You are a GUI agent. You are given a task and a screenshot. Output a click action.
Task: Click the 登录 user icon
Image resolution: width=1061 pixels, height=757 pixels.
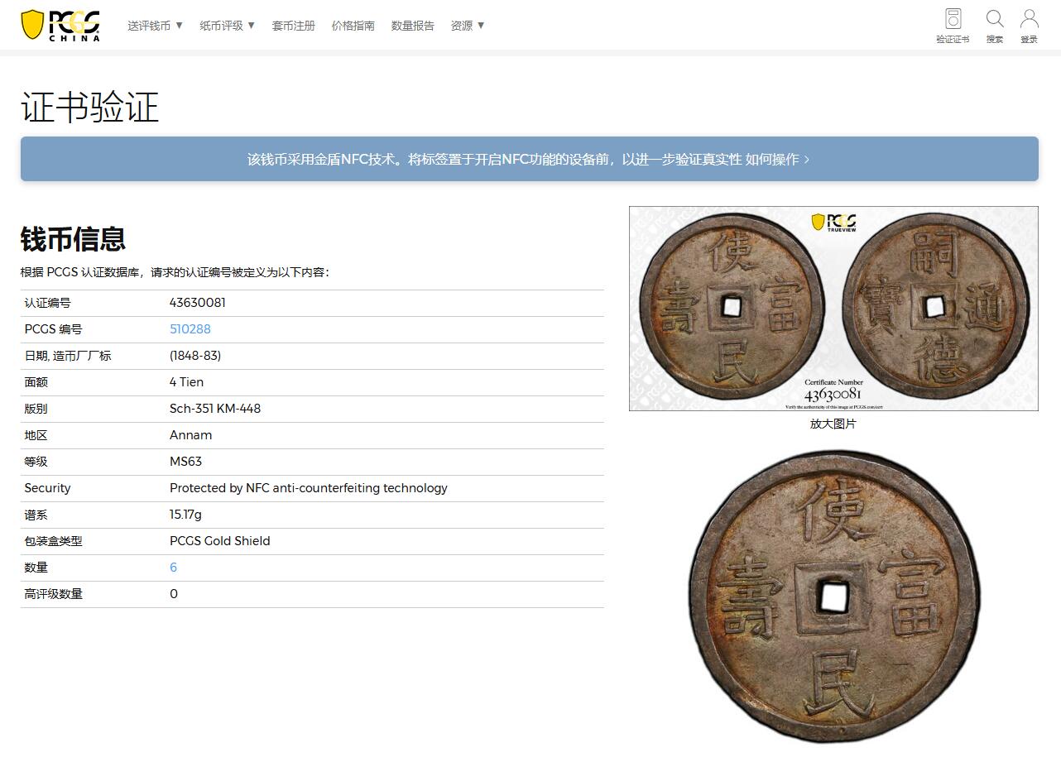(x=1029, y=20)
